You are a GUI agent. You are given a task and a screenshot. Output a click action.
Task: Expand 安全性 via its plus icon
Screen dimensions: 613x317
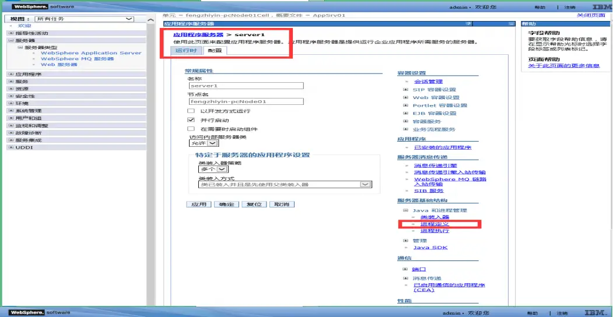(x=11, y=96)
